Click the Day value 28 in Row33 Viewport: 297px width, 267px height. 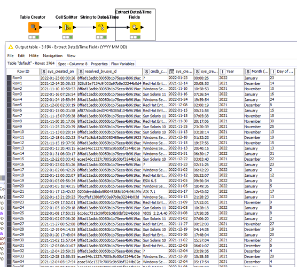[282, 256]
